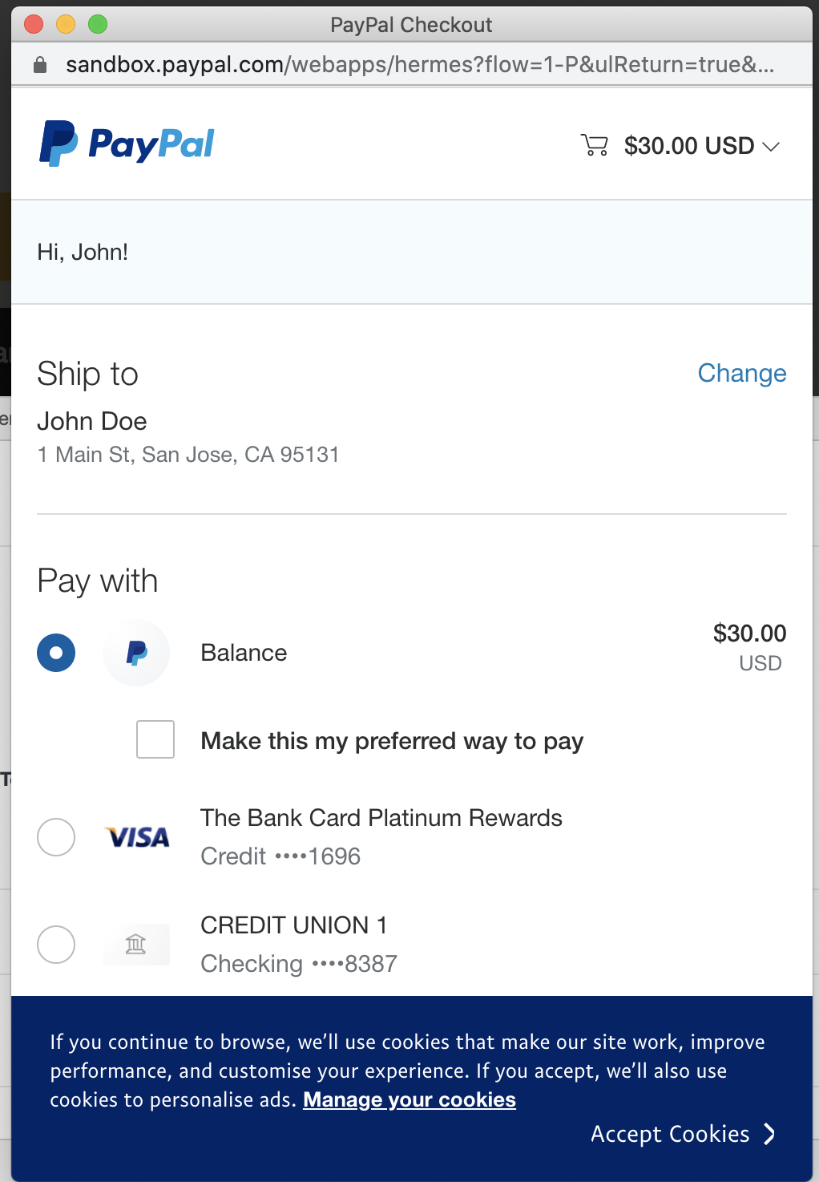Check 'Make this my preferred way to pay'
The image size is (819, 1182).
click(155, 739)
